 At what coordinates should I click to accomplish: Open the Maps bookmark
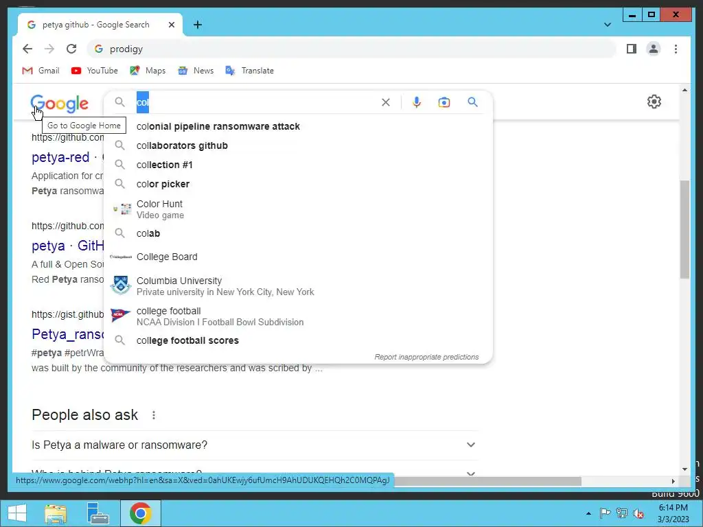coord(148,71)
